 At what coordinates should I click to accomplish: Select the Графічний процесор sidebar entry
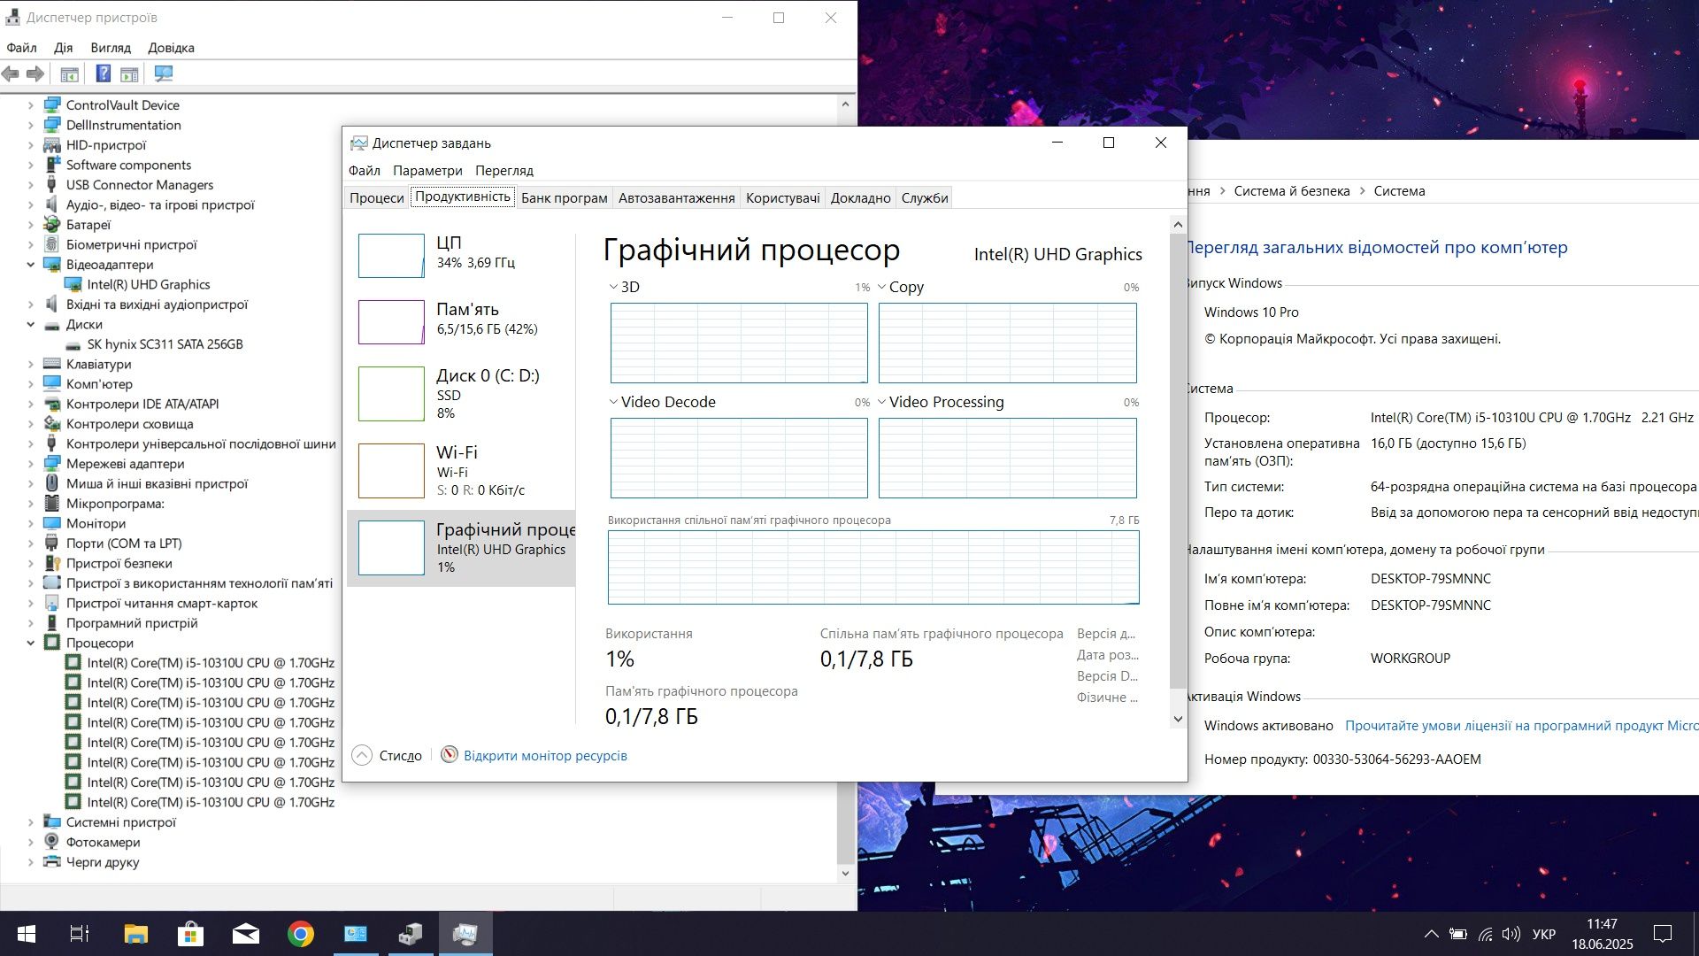461,549
